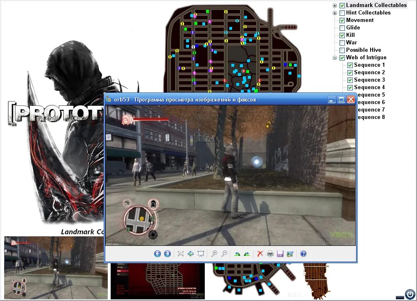Select the 'equence 8' tree label

(371, 117)
